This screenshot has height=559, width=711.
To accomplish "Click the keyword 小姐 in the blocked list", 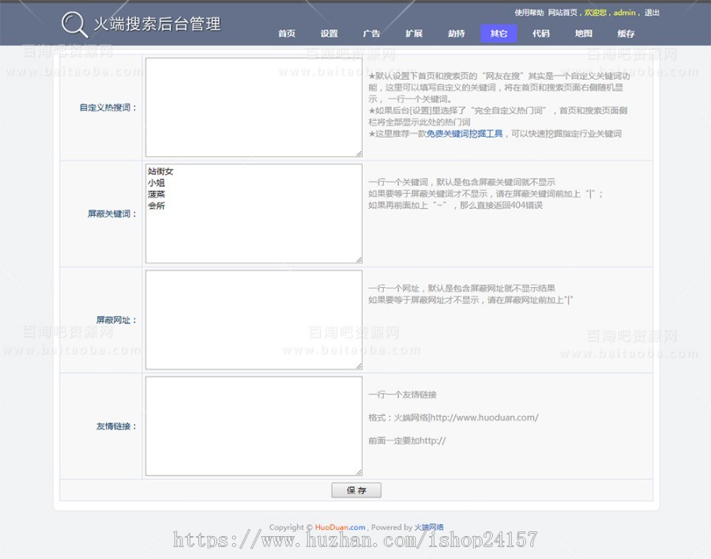I will [x=156, y=183].
